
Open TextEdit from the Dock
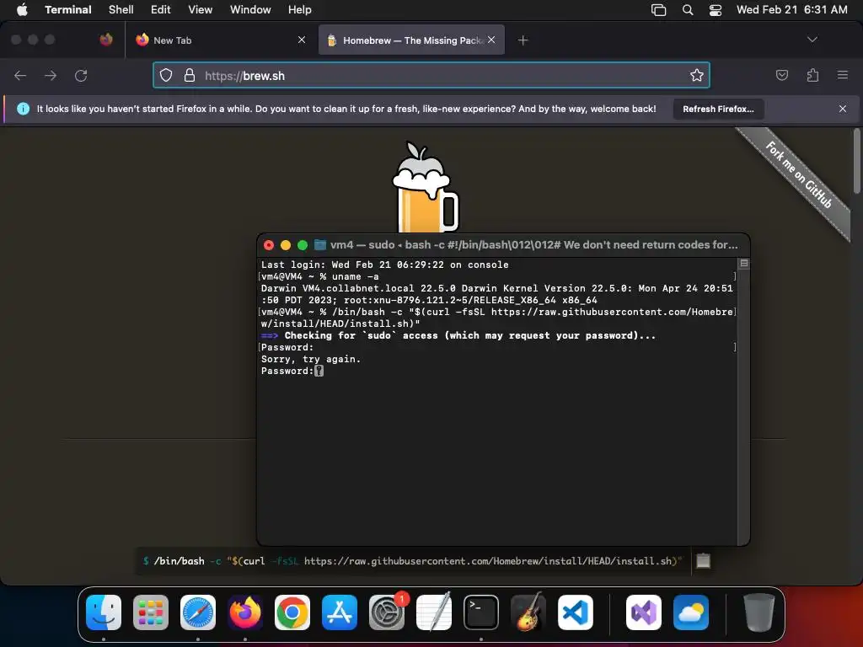tap(434, 612)
